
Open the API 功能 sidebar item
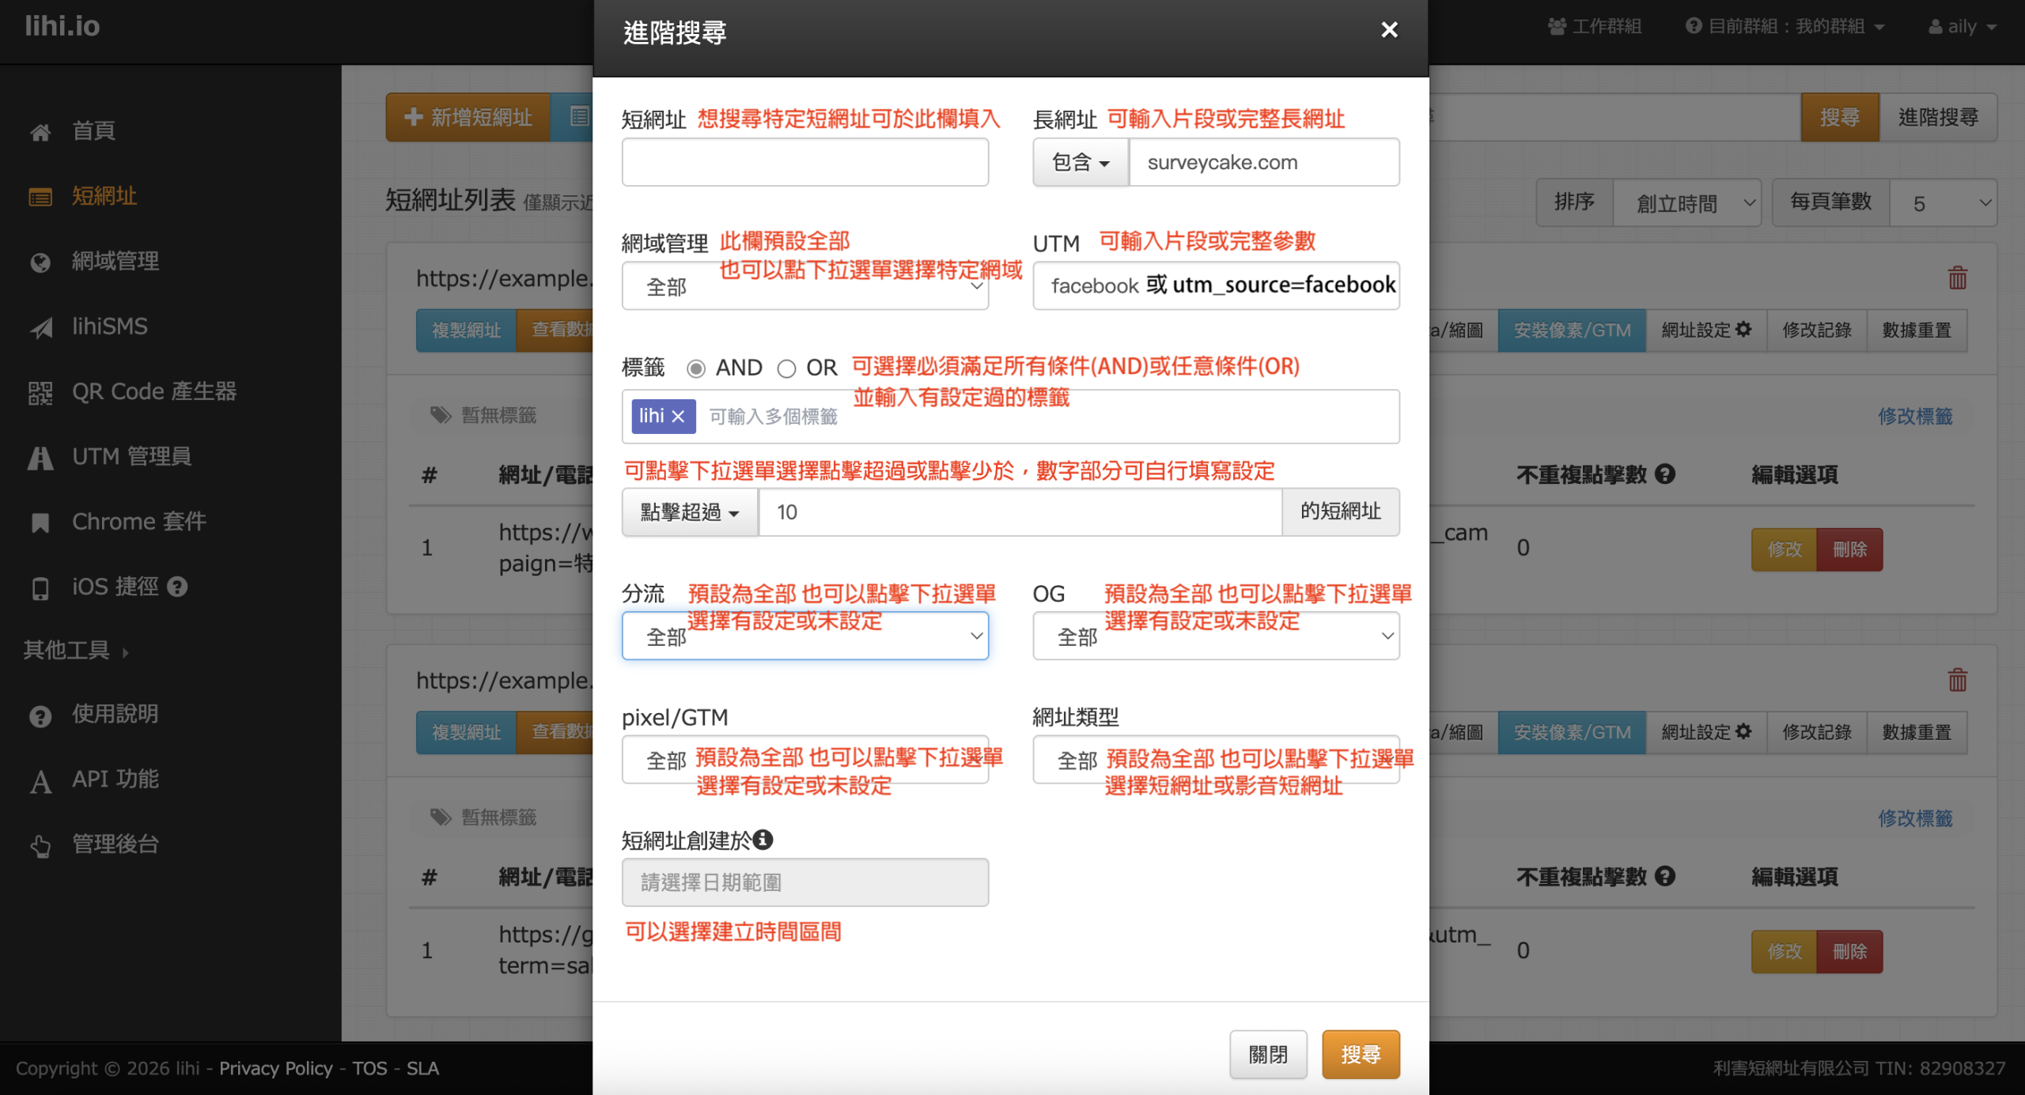click(115, 780)
